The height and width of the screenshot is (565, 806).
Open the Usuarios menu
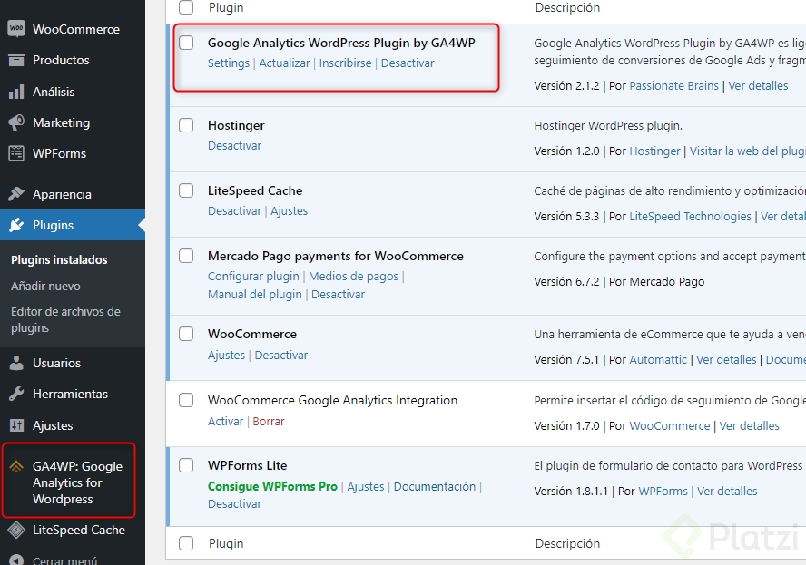(56, 363)
